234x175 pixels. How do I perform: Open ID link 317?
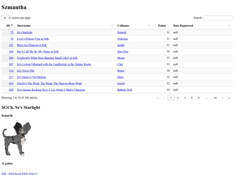coord(11,77)
